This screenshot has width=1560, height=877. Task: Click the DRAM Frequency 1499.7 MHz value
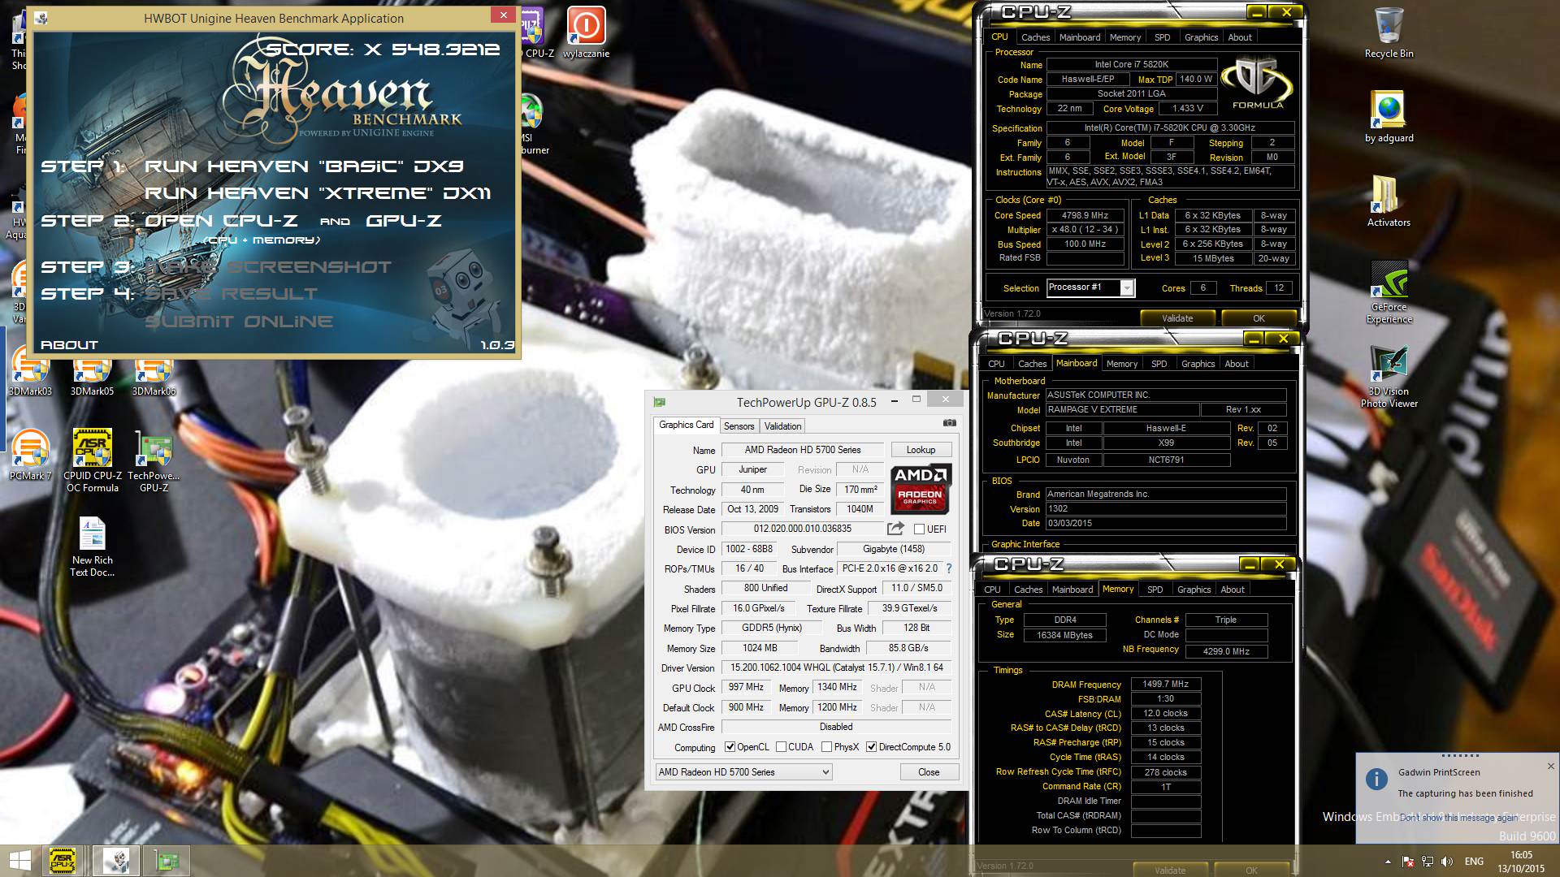coord(1165,685)
